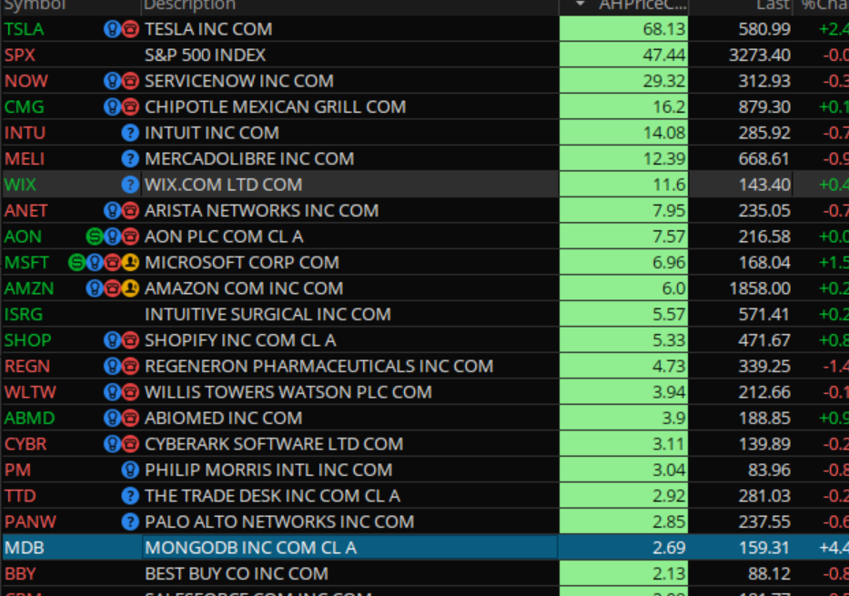
Task: Click the green 68.13 AH price cell
Action: tap(623, 29)
